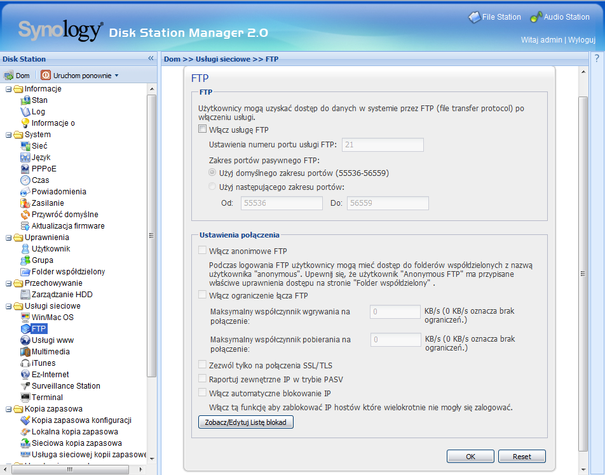Select Użyj następującego zakresu portów radio

coord(212,186)
